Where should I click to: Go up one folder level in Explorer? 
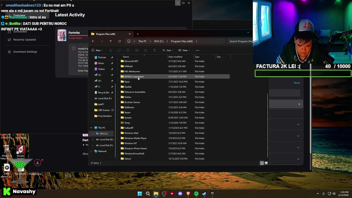(111, 41)
